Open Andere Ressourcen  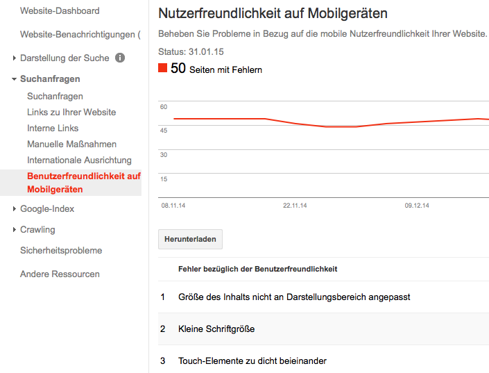pos(60,274)
